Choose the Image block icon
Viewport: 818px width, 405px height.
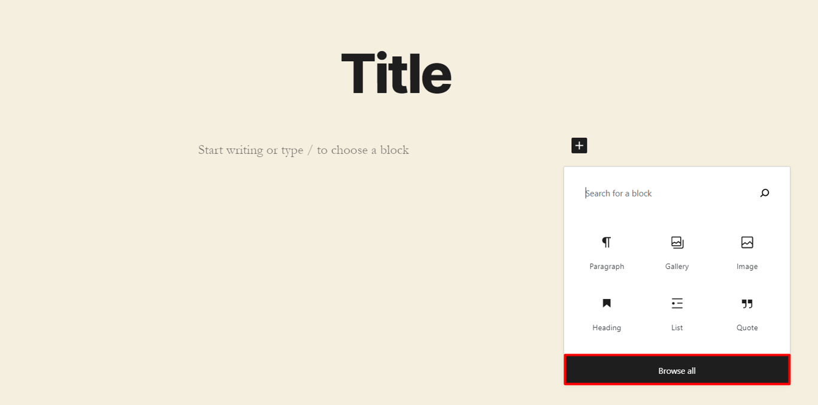pos(747,242)
